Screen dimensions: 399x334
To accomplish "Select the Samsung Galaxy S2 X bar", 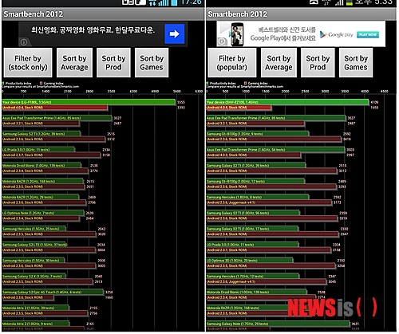I will coord(34,277).
